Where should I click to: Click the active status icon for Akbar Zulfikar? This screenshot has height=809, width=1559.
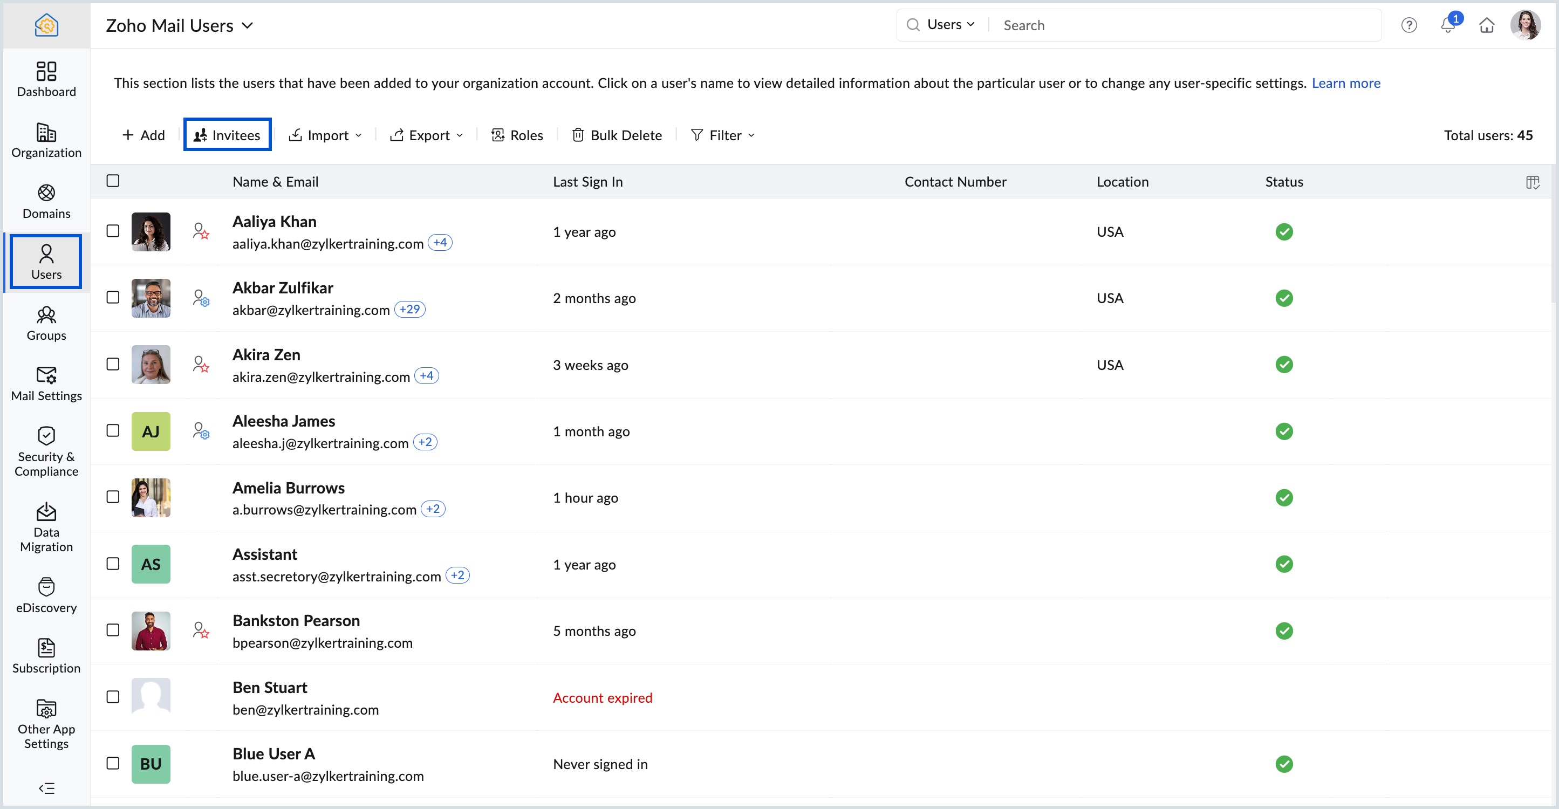1284,298
